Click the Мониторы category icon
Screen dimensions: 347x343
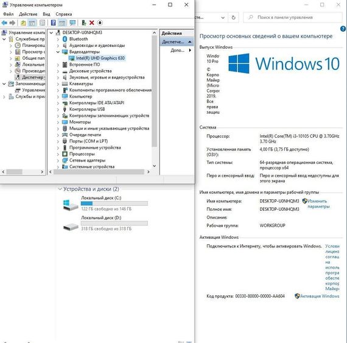point(65,122)
